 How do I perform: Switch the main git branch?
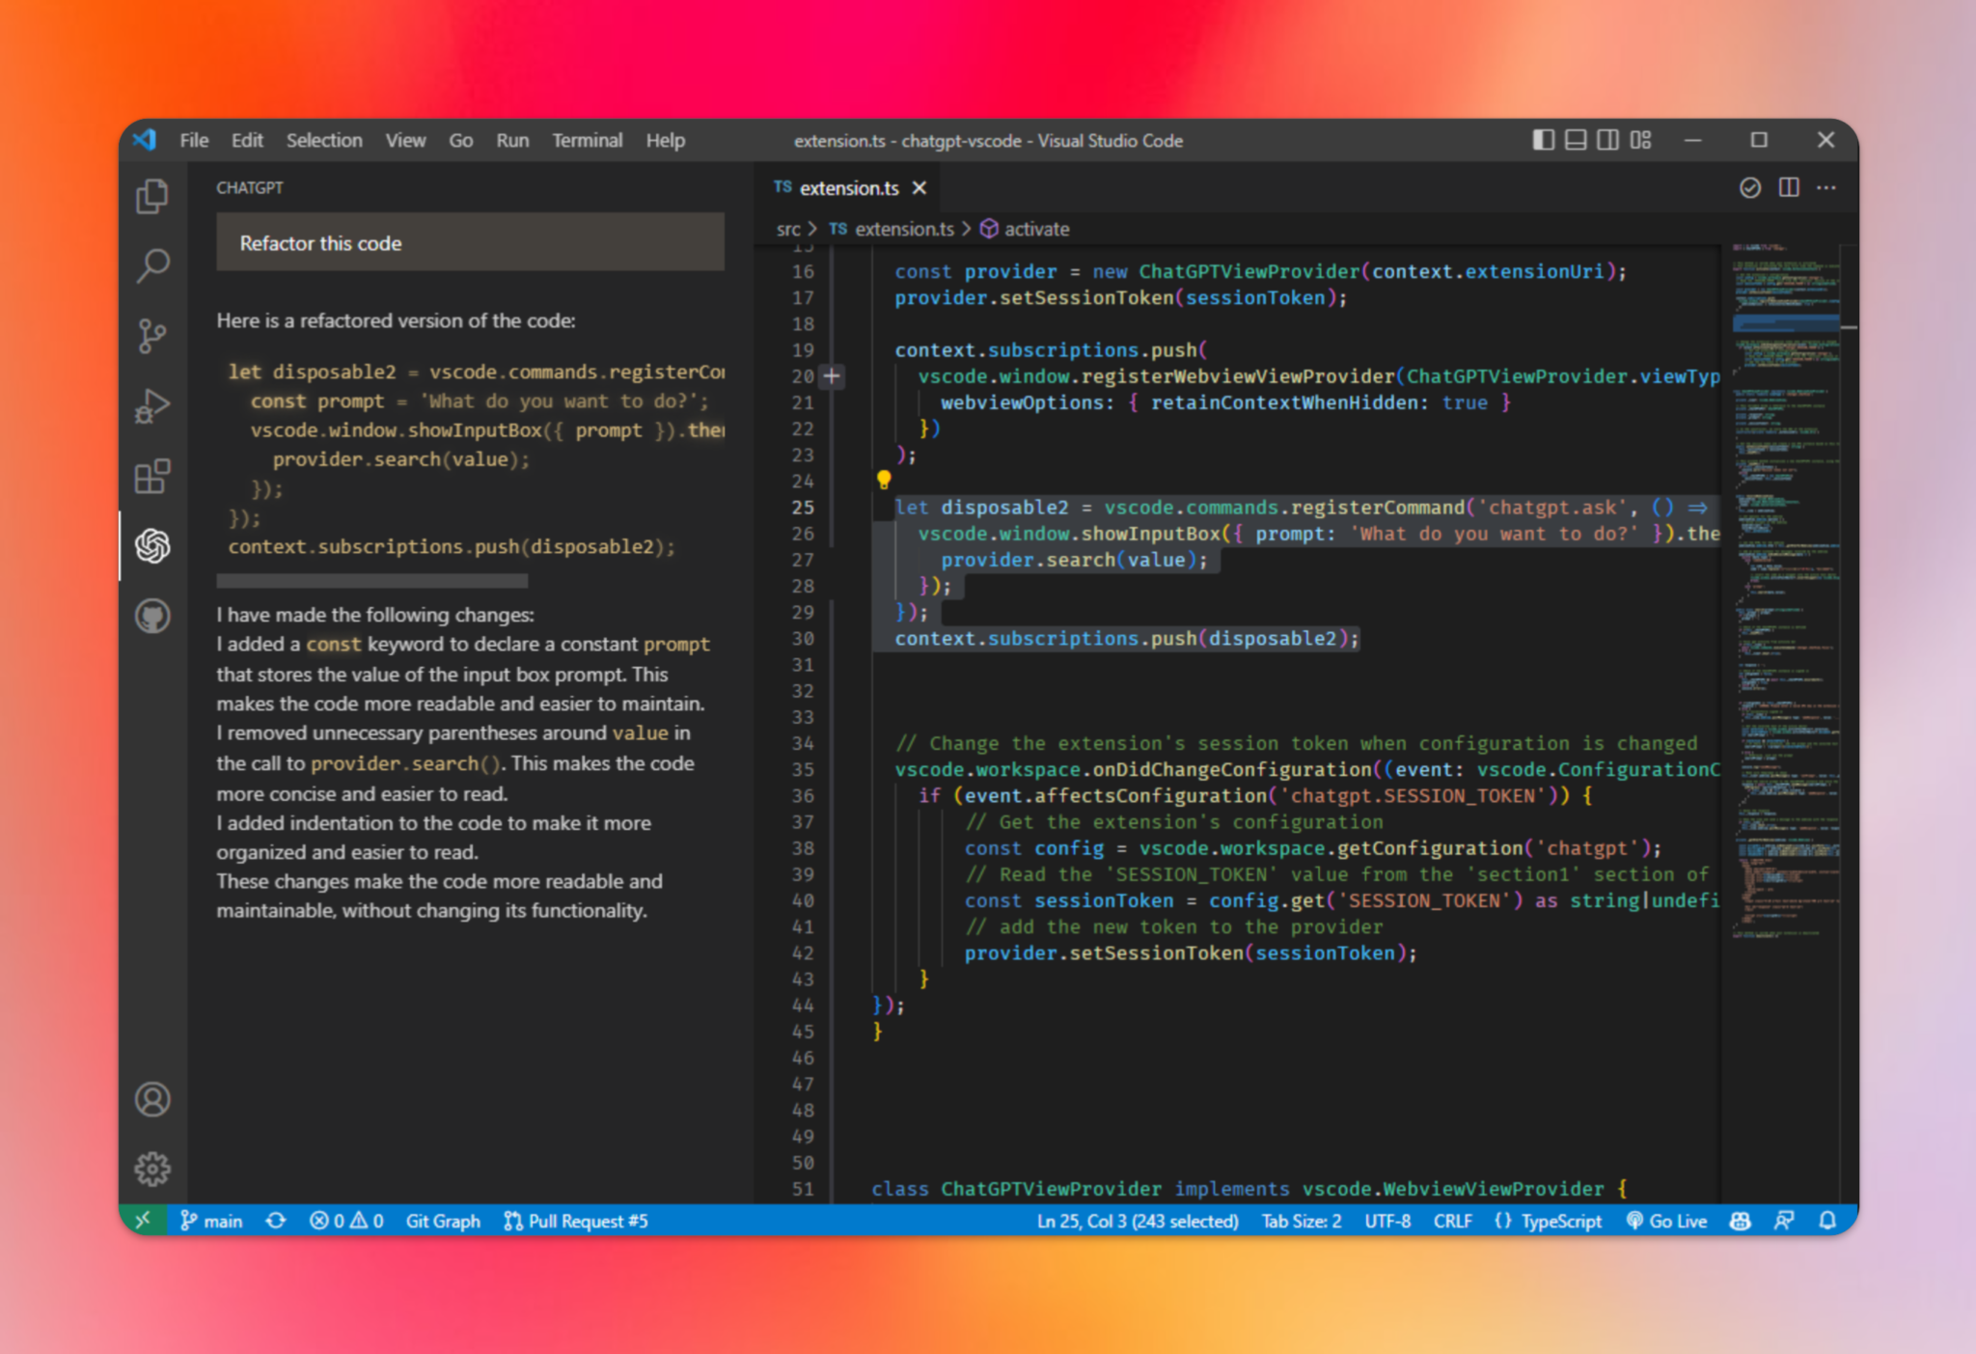tap(211, 1221)
